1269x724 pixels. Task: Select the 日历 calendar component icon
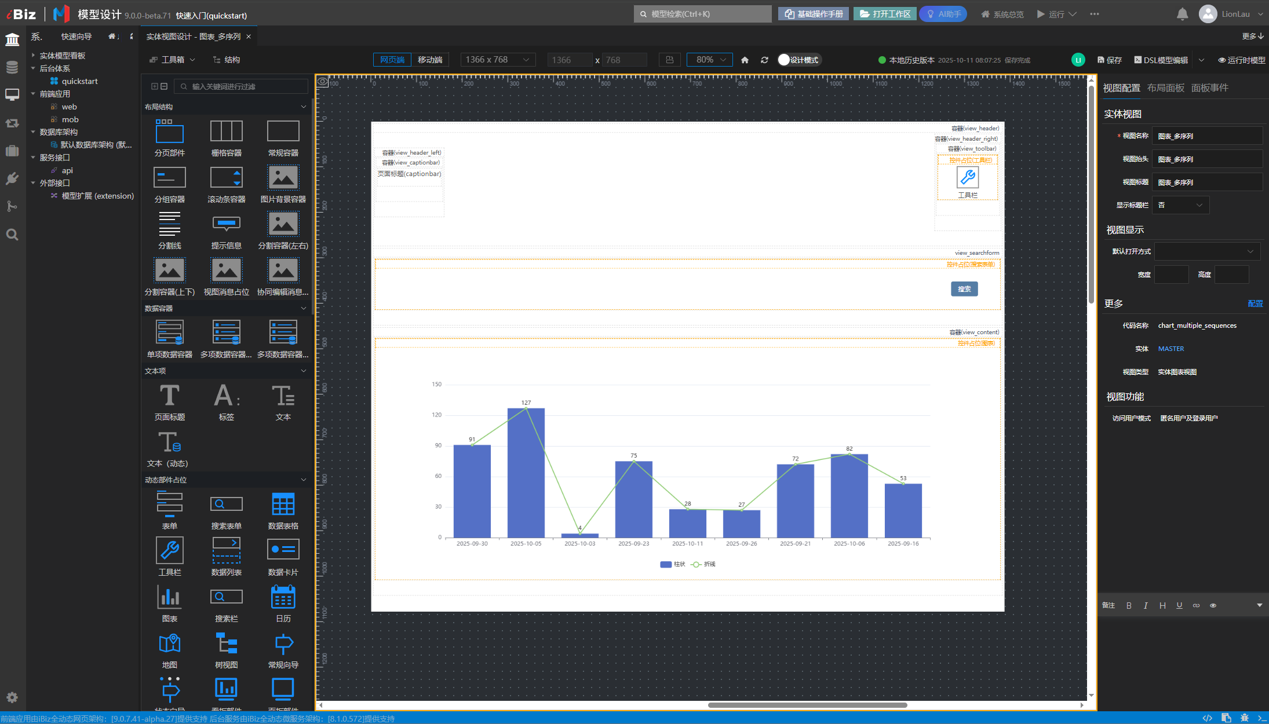tap(283, 597)
